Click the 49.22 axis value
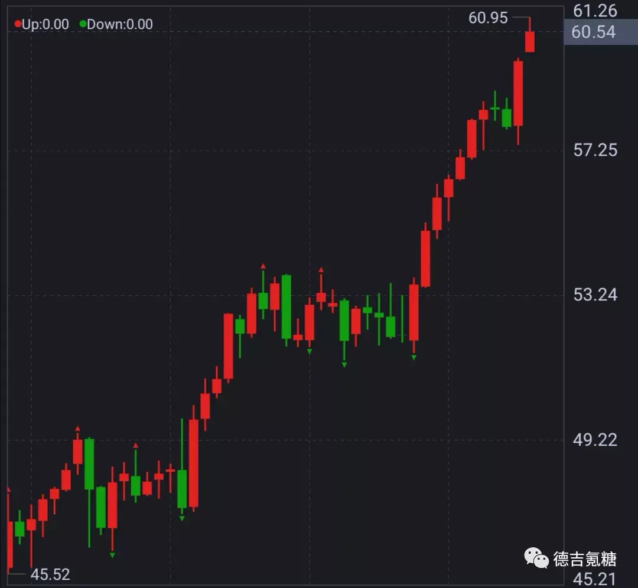Viewport: 638px width, 588px height. pos(595,440)
